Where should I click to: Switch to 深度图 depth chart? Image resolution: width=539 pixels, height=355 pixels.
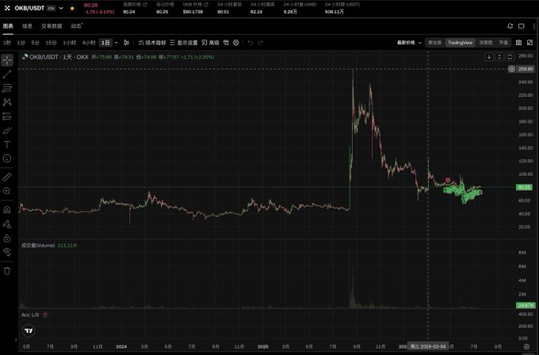[x=485, y=43]
